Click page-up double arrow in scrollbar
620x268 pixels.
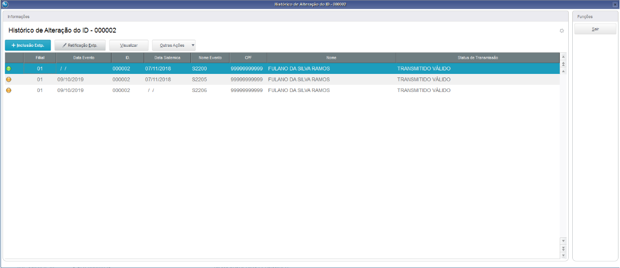click(563, 64)
